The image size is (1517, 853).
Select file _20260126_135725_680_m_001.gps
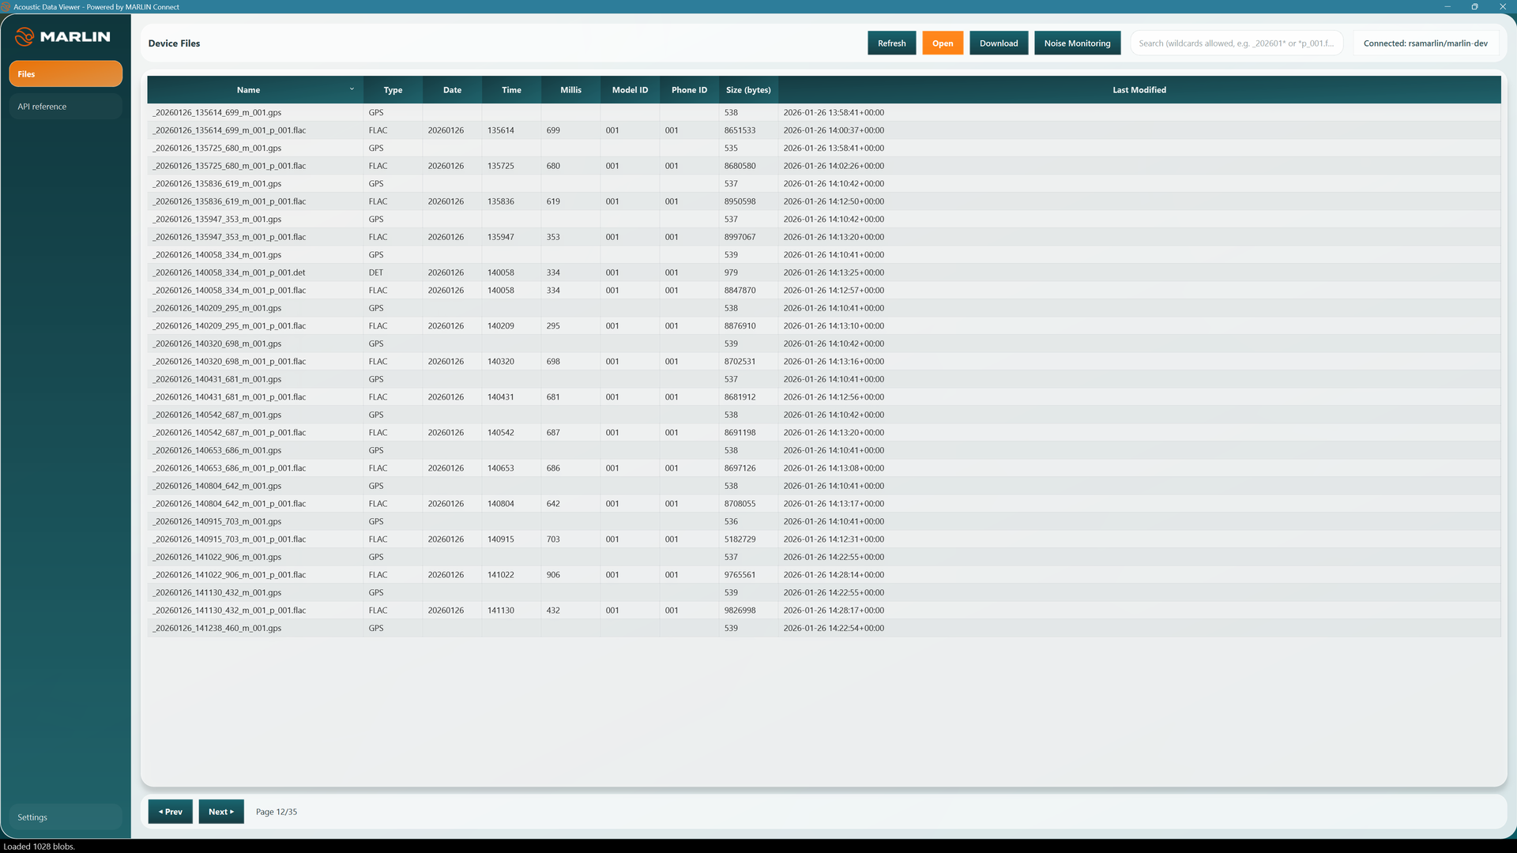coord(217,148)
